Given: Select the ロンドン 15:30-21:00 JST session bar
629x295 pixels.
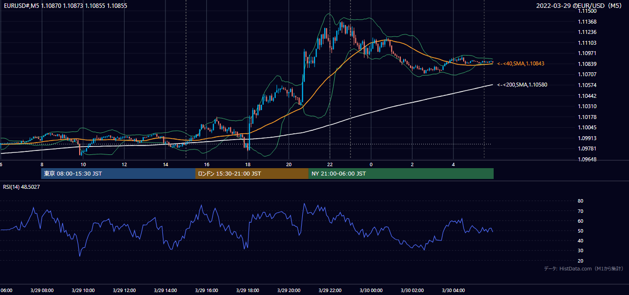Looking at the screenshot, I should (252, 174).
